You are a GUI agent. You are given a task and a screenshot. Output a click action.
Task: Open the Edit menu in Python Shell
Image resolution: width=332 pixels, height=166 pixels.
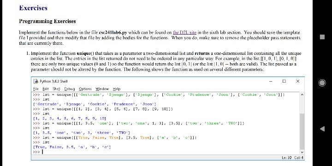click(46, 89)
